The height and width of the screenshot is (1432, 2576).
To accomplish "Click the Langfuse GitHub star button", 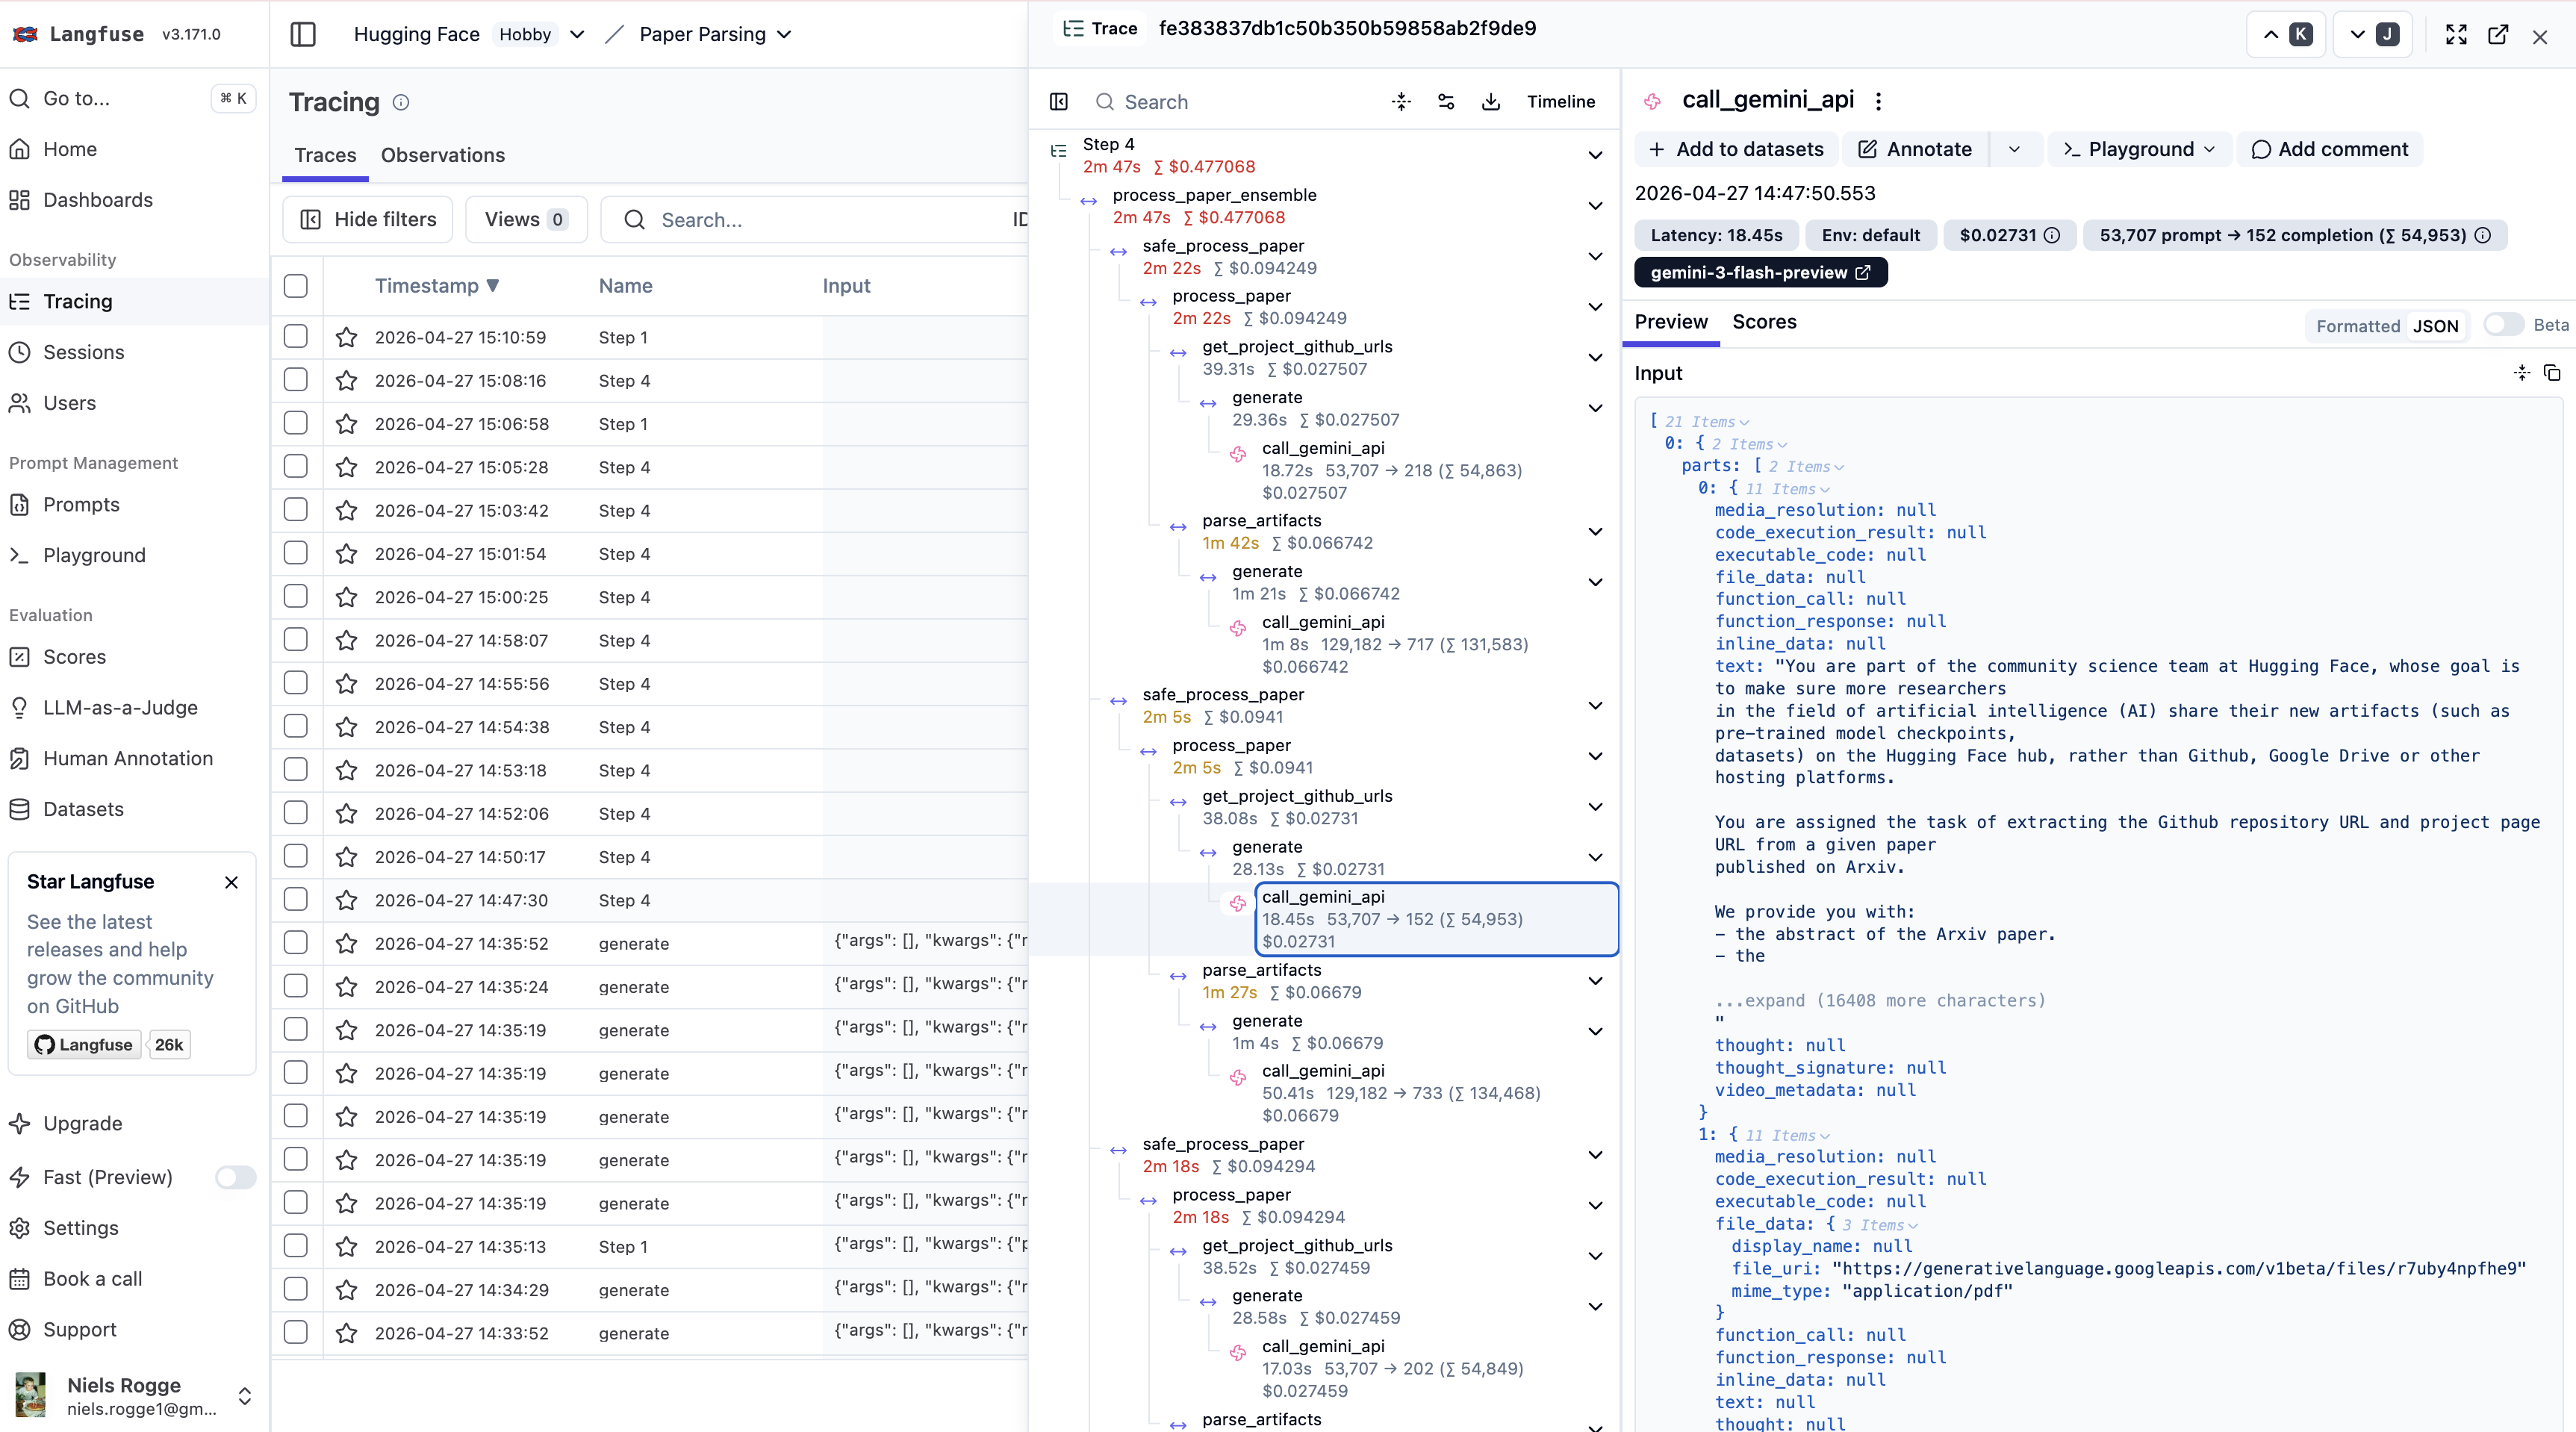I will pos(84,1044).
